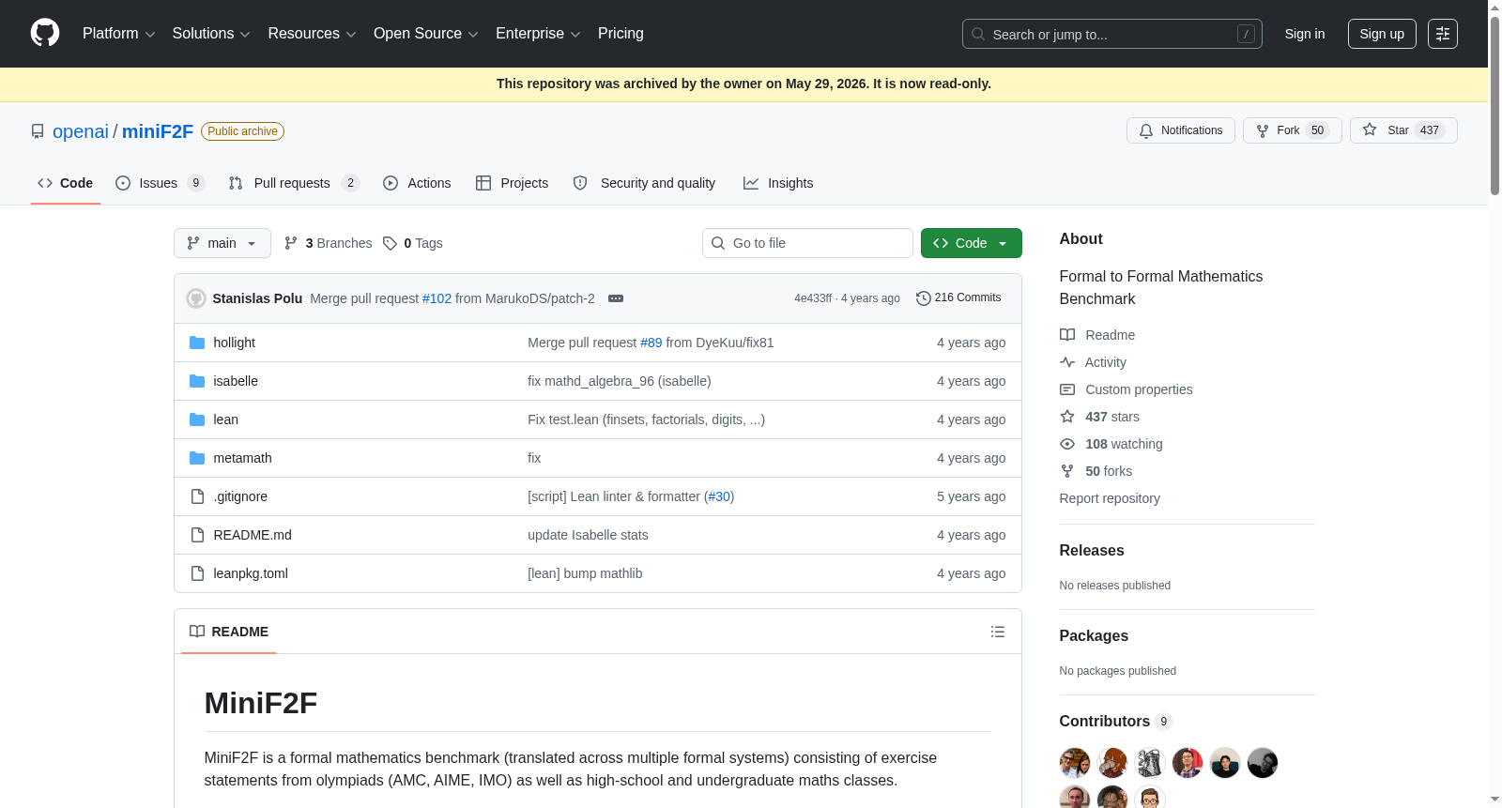Open the openai owner link
This screenshot has width=1502, height=808.
[x=81, y=131]
